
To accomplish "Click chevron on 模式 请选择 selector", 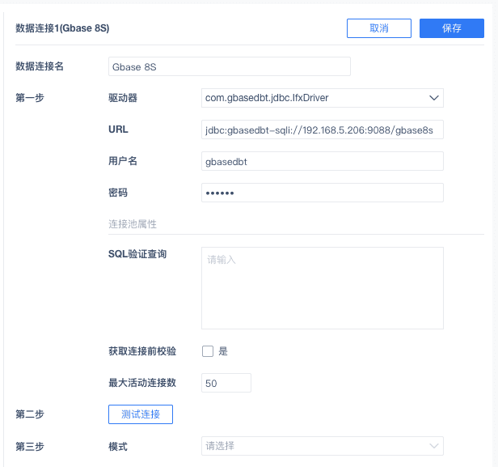I will tap(434, 446).
